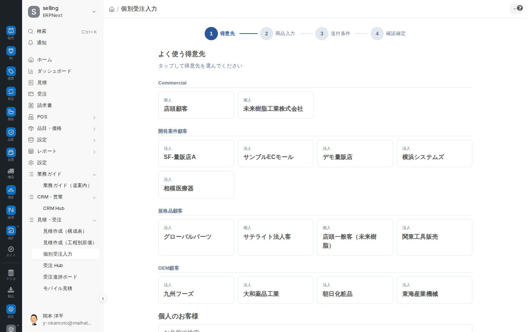Click step 2 商品入力 in the wizard
The width and height of the screenshot is (531, 332).
[x=277, y=34]
